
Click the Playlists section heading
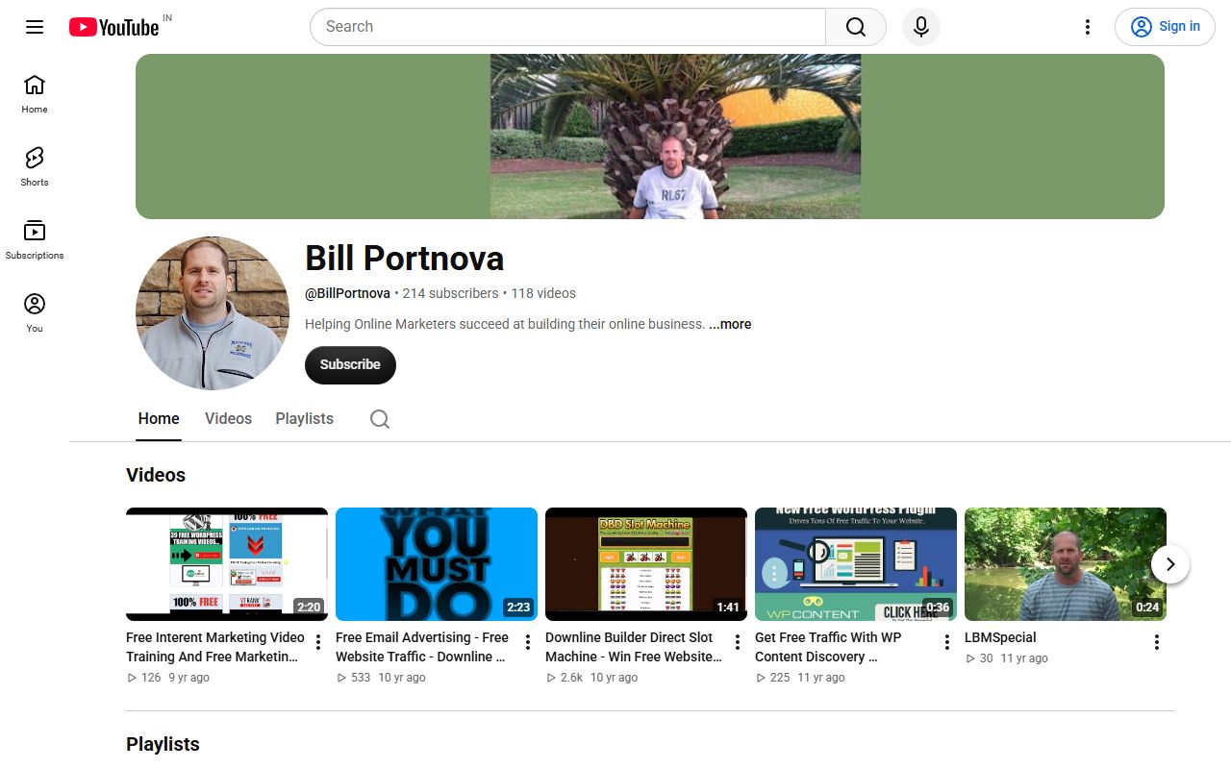tap(163, 744)
